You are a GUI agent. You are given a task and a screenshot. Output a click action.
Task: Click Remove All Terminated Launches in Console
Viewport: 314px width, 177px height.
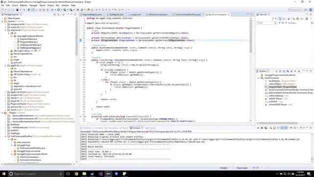tap(266, 128)
